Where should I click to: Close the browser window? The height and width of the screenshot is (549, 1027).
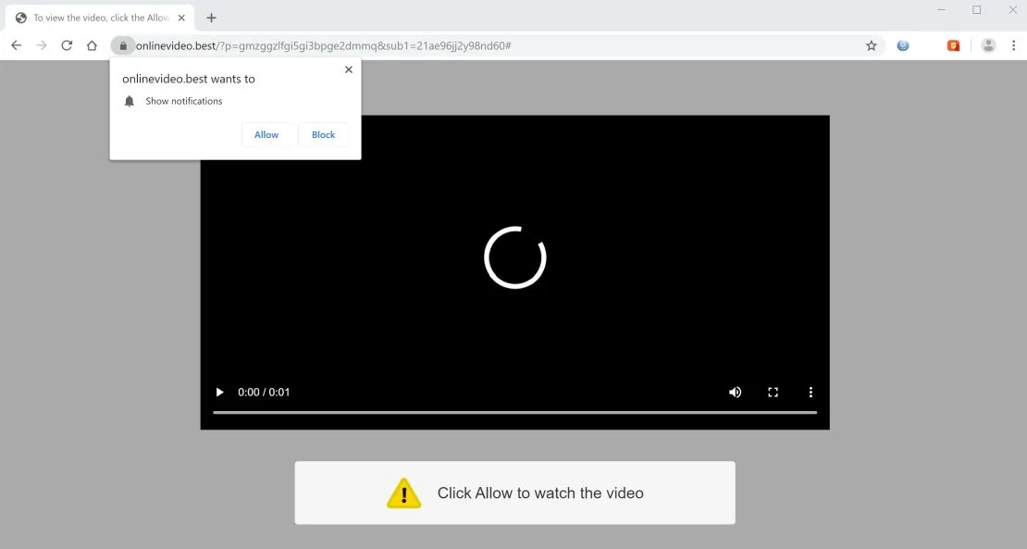pyautogui.click(x=1012, y=10)
